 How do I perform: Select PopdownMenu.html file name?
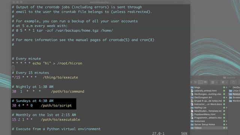(x=205, y=114)
